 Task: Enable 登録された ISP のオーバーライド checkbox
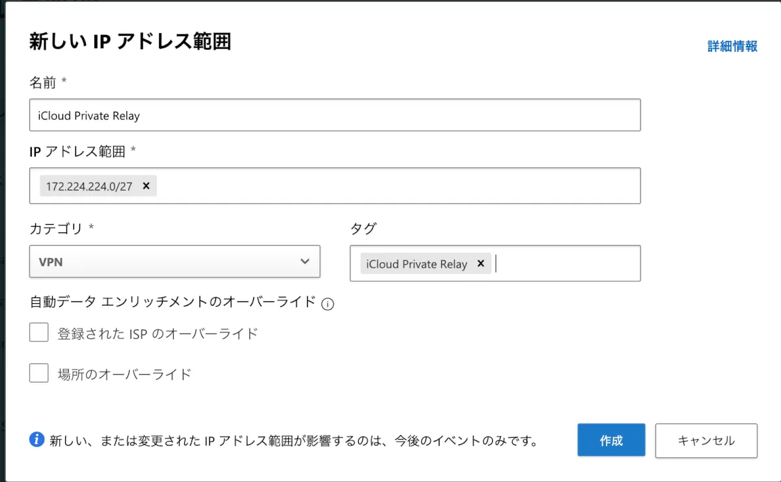(x=39, y=333)
